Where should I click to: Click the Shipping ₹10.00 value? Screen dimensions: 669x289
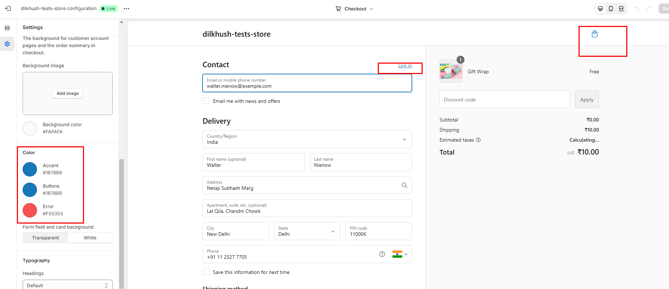point(592,130)
